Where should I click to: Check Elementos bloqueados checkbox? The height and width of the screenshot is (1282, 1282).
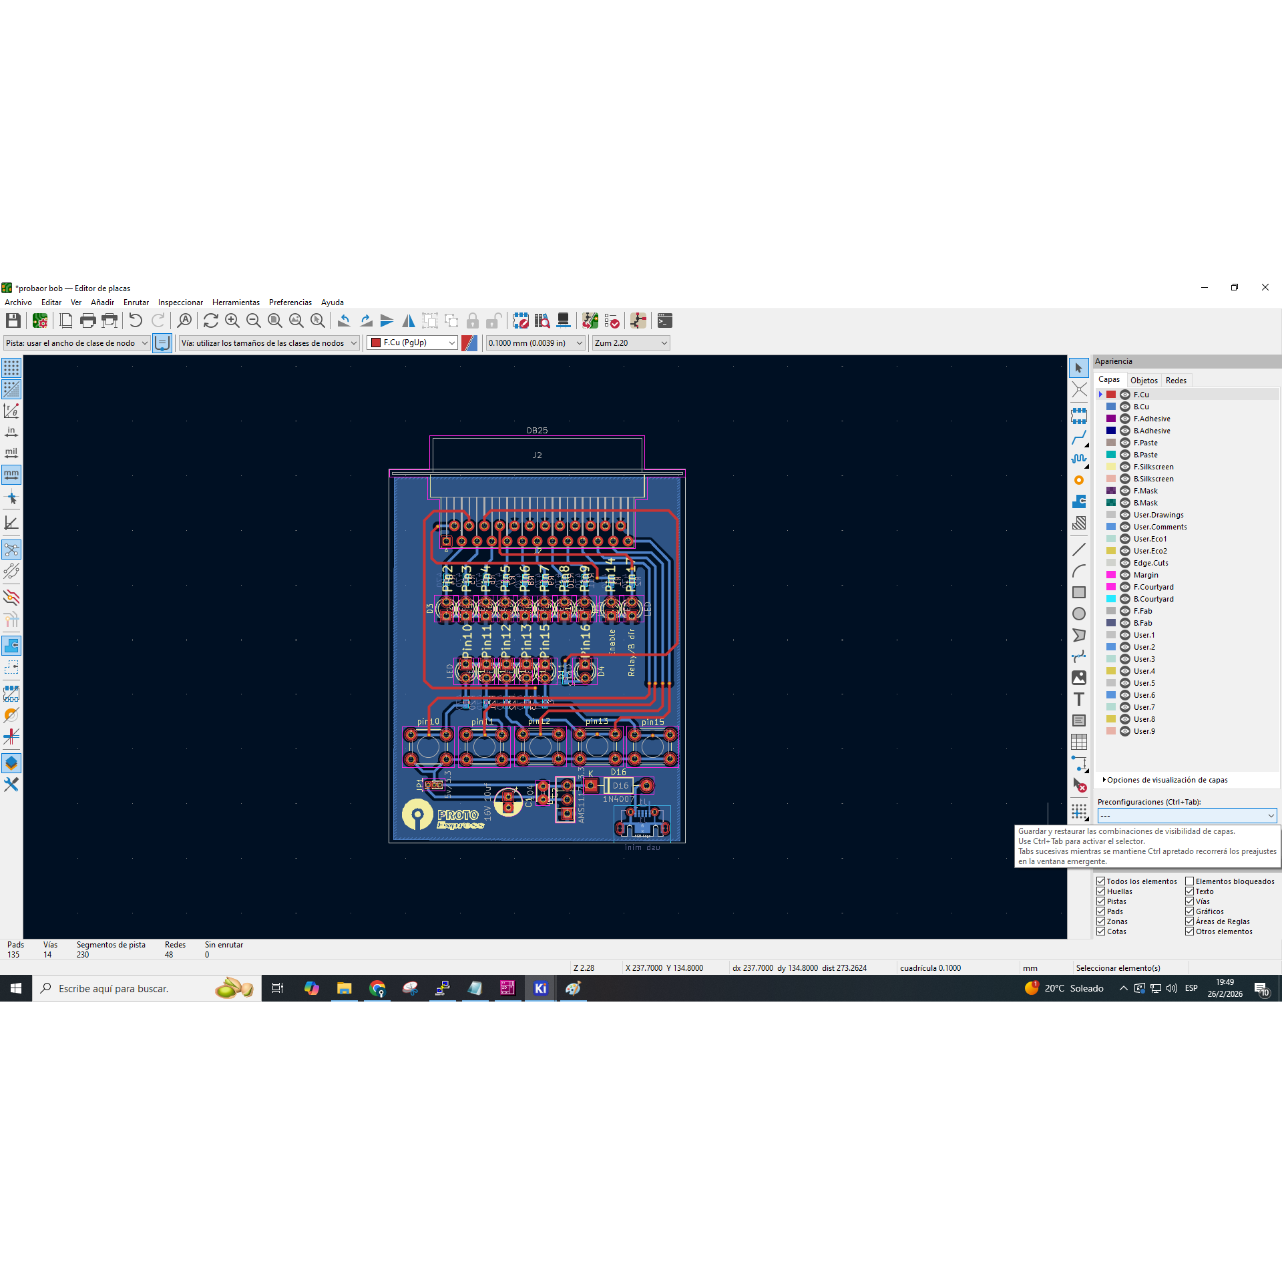(1189, 881)
